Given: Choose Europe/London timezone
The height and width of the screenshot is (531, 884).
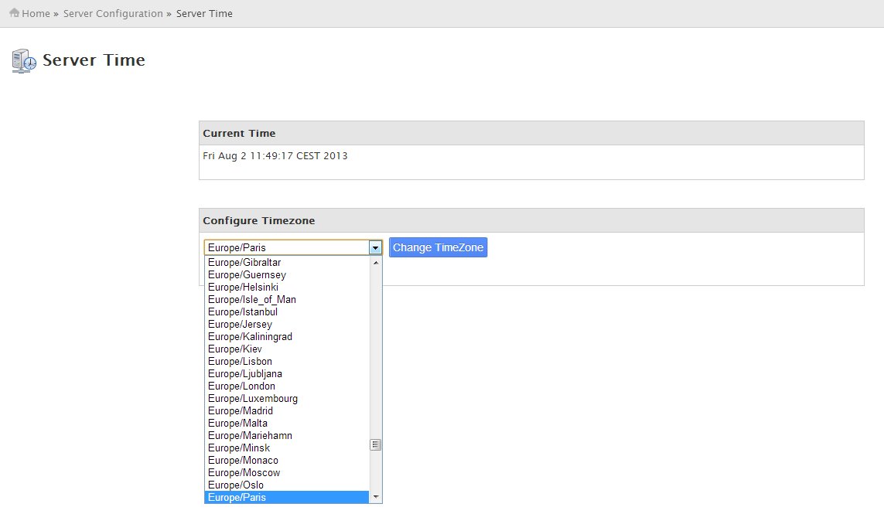Looking at the screenshot, I should point(287,386).
